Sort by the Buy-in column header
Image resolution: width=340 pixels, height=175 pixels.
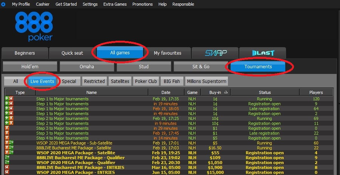click(x=215, y=92)
